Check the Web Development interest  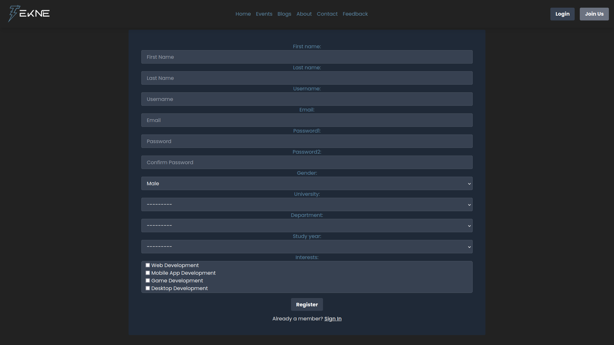pyautogui.click(x=148, y=265)
